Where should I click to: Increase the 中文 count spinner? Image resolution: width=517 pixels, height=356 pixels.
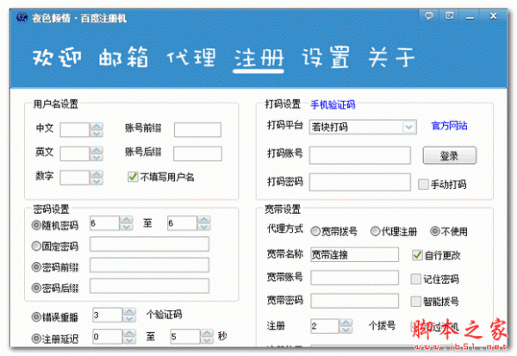tap(97, 127)
